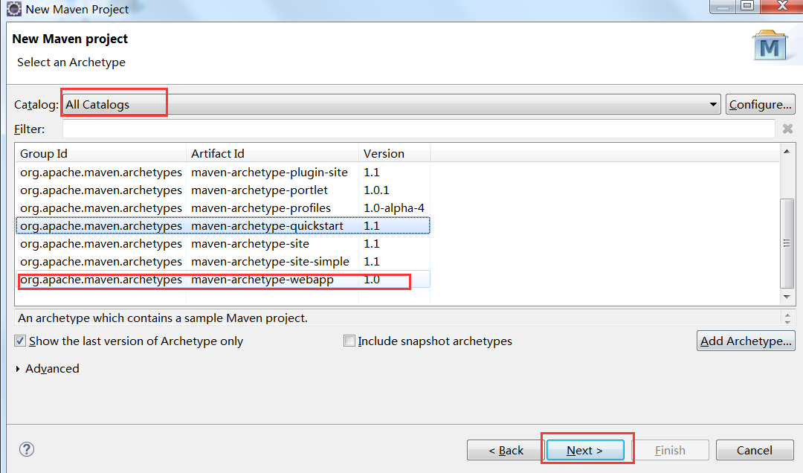Click the archetype list scroll up arrow
The image size is (803, 473).
pyautogui.click(x=787, y=152)
